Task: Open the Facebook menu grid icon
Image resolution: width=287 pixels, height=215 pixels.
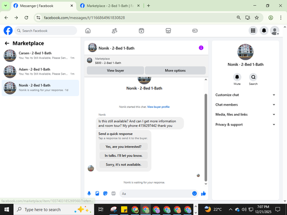Action: 253,30
